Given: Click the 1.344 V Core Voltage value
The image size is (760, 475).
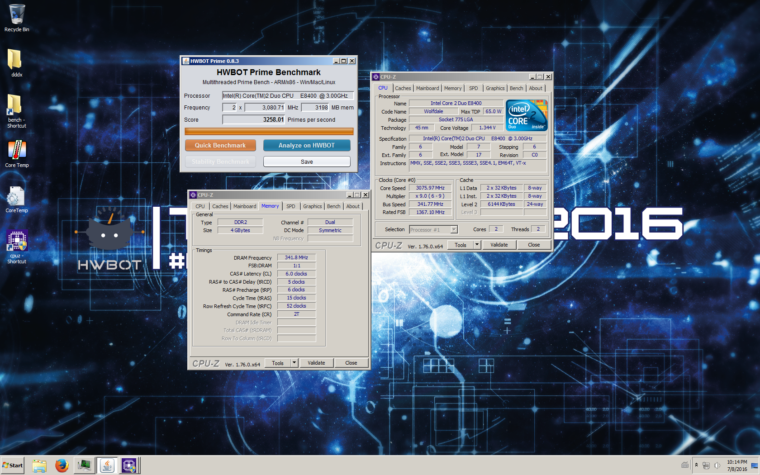Looking at the screenshot, I should [x=487, y=128].
